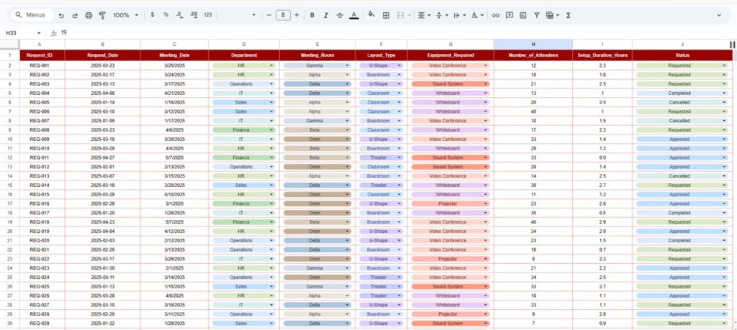The width and height of the screenshot is (737, 330).
Task: Click the Text rotation icon
Action: (x=474, y=15)
